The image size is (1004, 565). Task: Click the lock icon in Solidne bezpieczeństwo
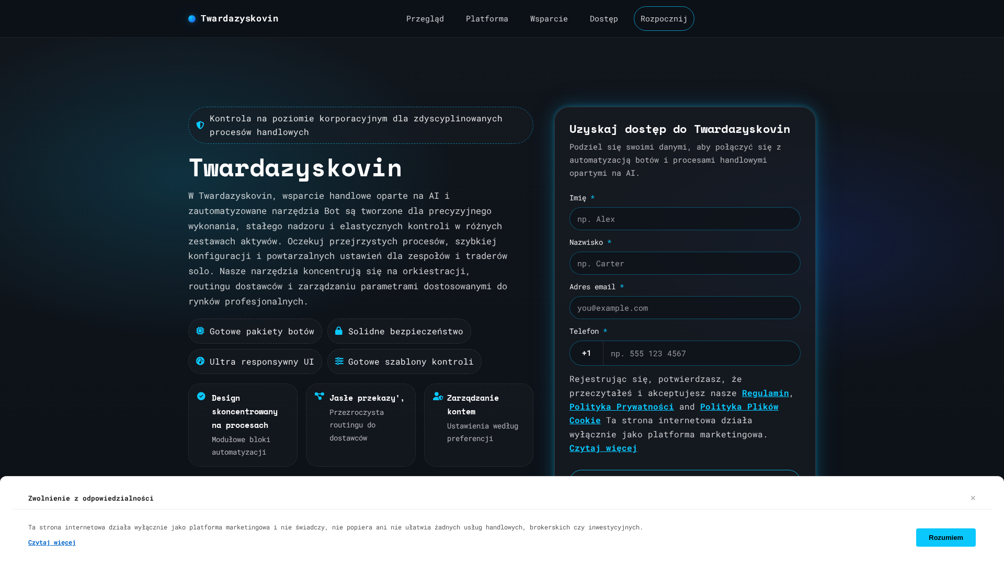(x=339, y=331)
